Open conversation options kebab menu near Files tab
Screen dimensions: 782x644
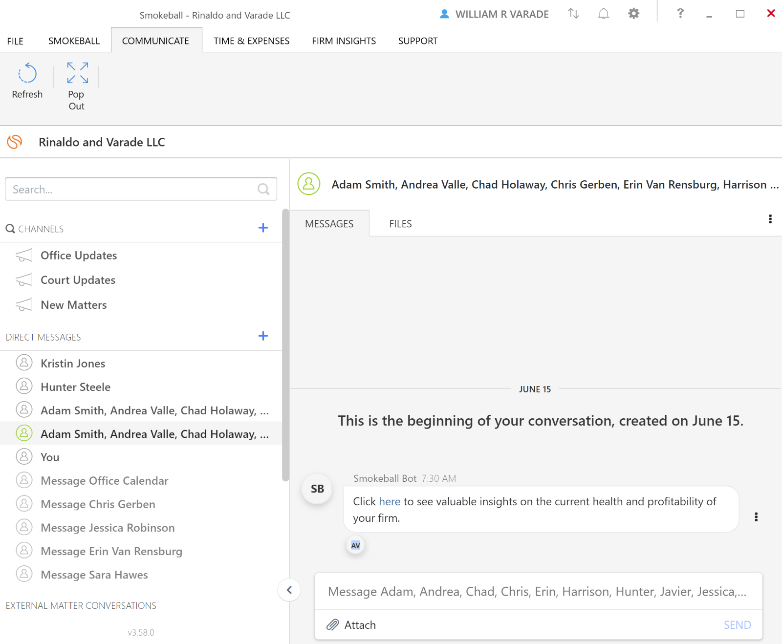click(x=770, y=219)
